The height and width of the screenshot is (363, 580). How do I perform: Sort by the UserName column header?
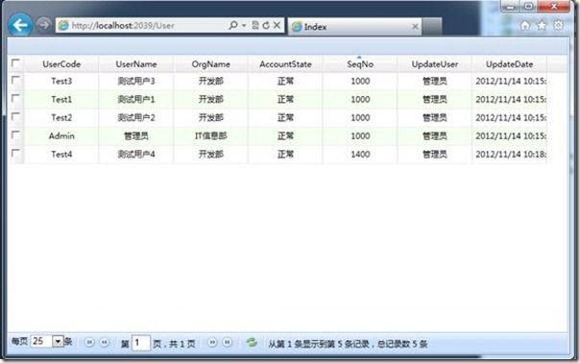[x=136, y=64]
